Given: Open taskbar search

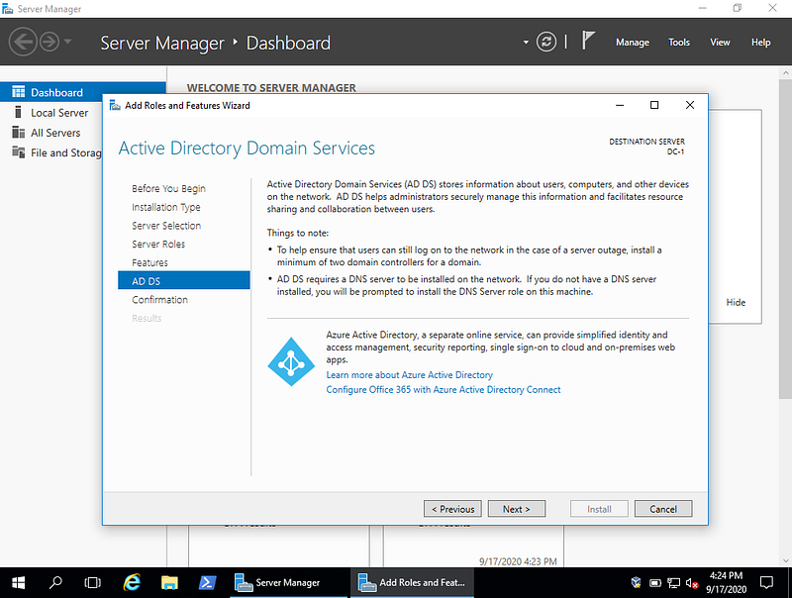Looking at the screenshot, I should [x=55, y=583].
